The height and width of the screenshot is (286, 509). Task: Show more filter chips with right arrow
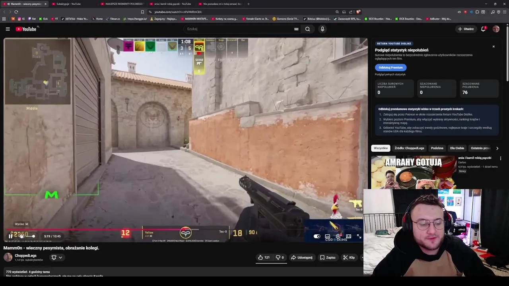click(x=497, y=148)
